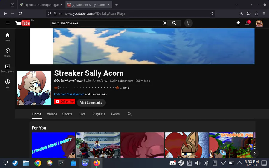
Task: Open Steam from the taskbar
Action: coord(15,163)
